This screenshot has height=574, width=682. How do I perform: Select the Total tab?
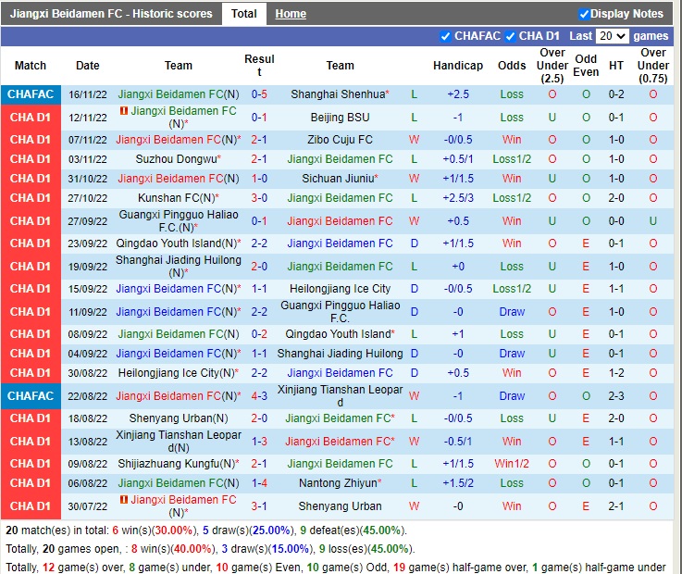pos(244,14)
